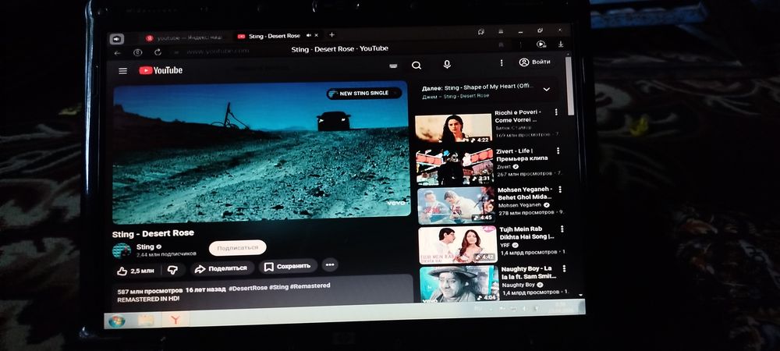Open options menu for Mohsen Yeganeh video
Viewport: 780px width, 351px height.
tap(560, 190)
